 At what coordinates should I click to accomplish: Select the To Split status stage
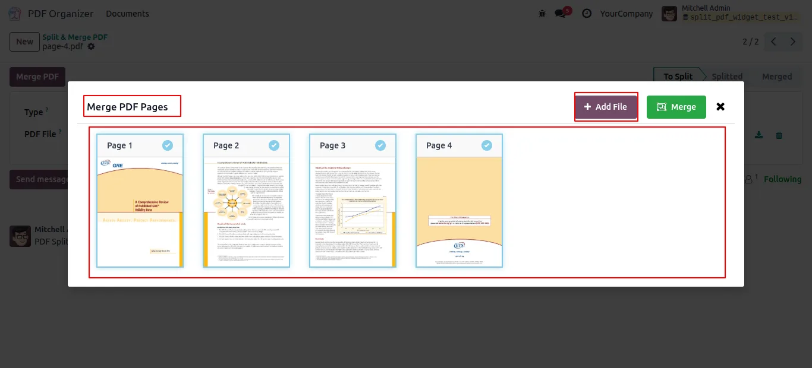point(678,77)
